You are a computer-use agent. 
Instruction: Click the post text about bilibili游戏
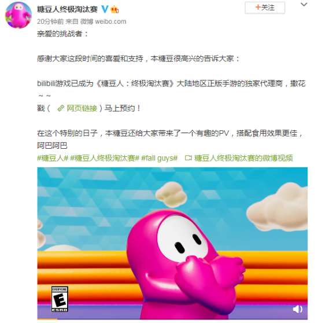pos(171,83)
